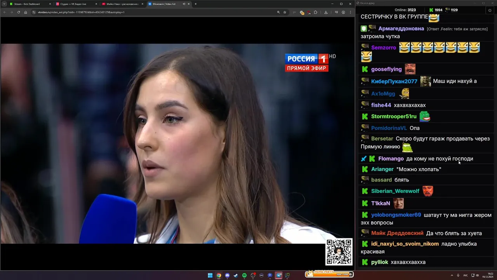Open the zoom magnifier in address bar
The image size is (497, 280).
pos(278,12)
